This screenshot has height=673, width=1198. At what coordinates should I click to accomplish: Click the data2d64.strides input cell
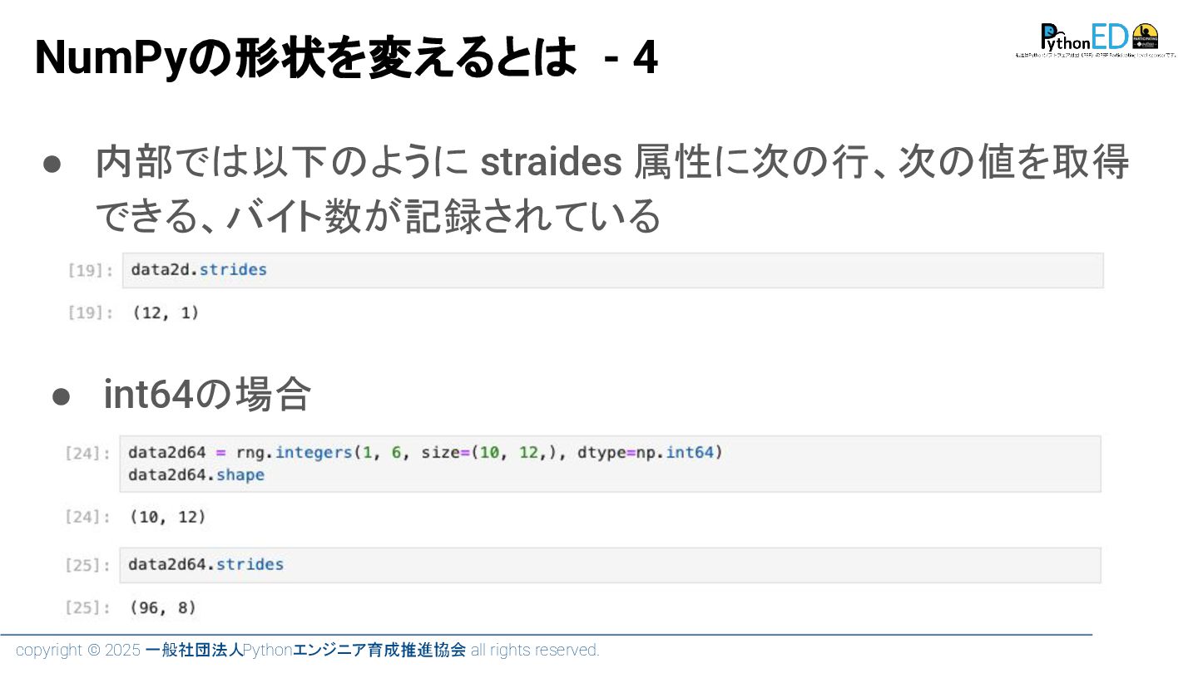tap(610, 565)
